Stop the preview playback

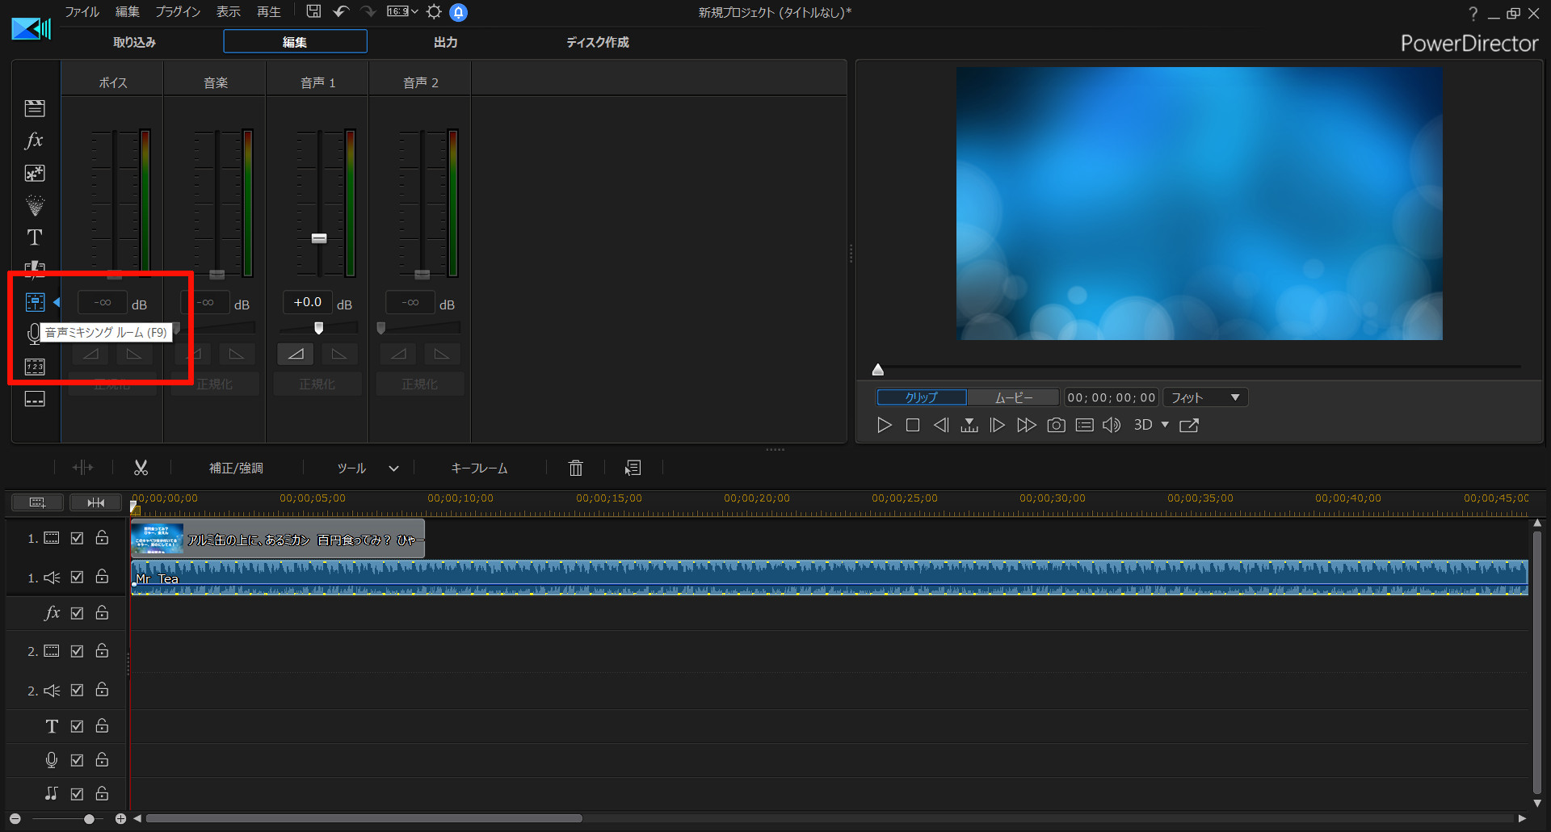(x=913, y=425)
